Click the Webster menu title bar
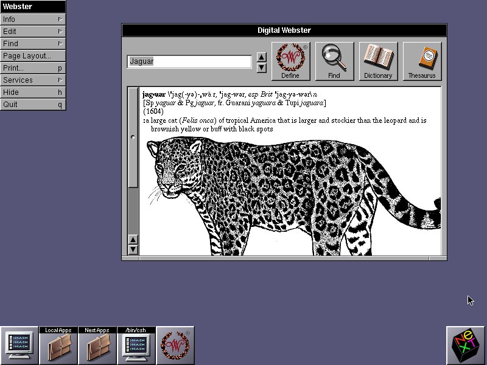 click(33, 7)
